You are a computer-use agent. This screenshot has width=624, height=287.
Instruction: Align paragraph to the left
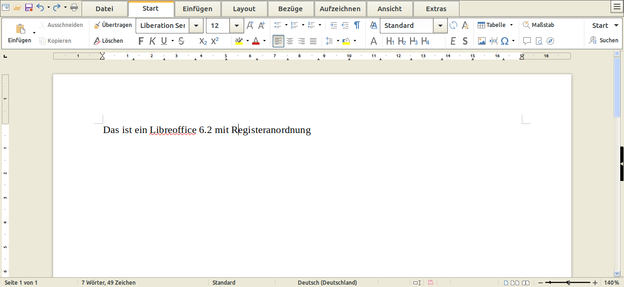click(x=278, y=41)
